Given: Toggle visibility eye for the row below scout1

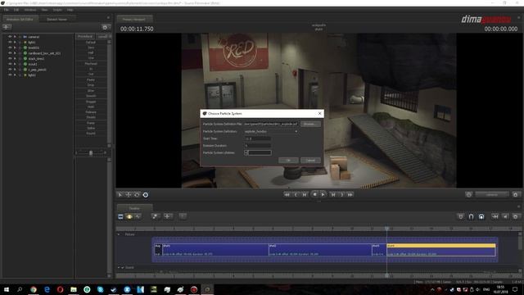Looking at the screenshot, I should [10, 70].
